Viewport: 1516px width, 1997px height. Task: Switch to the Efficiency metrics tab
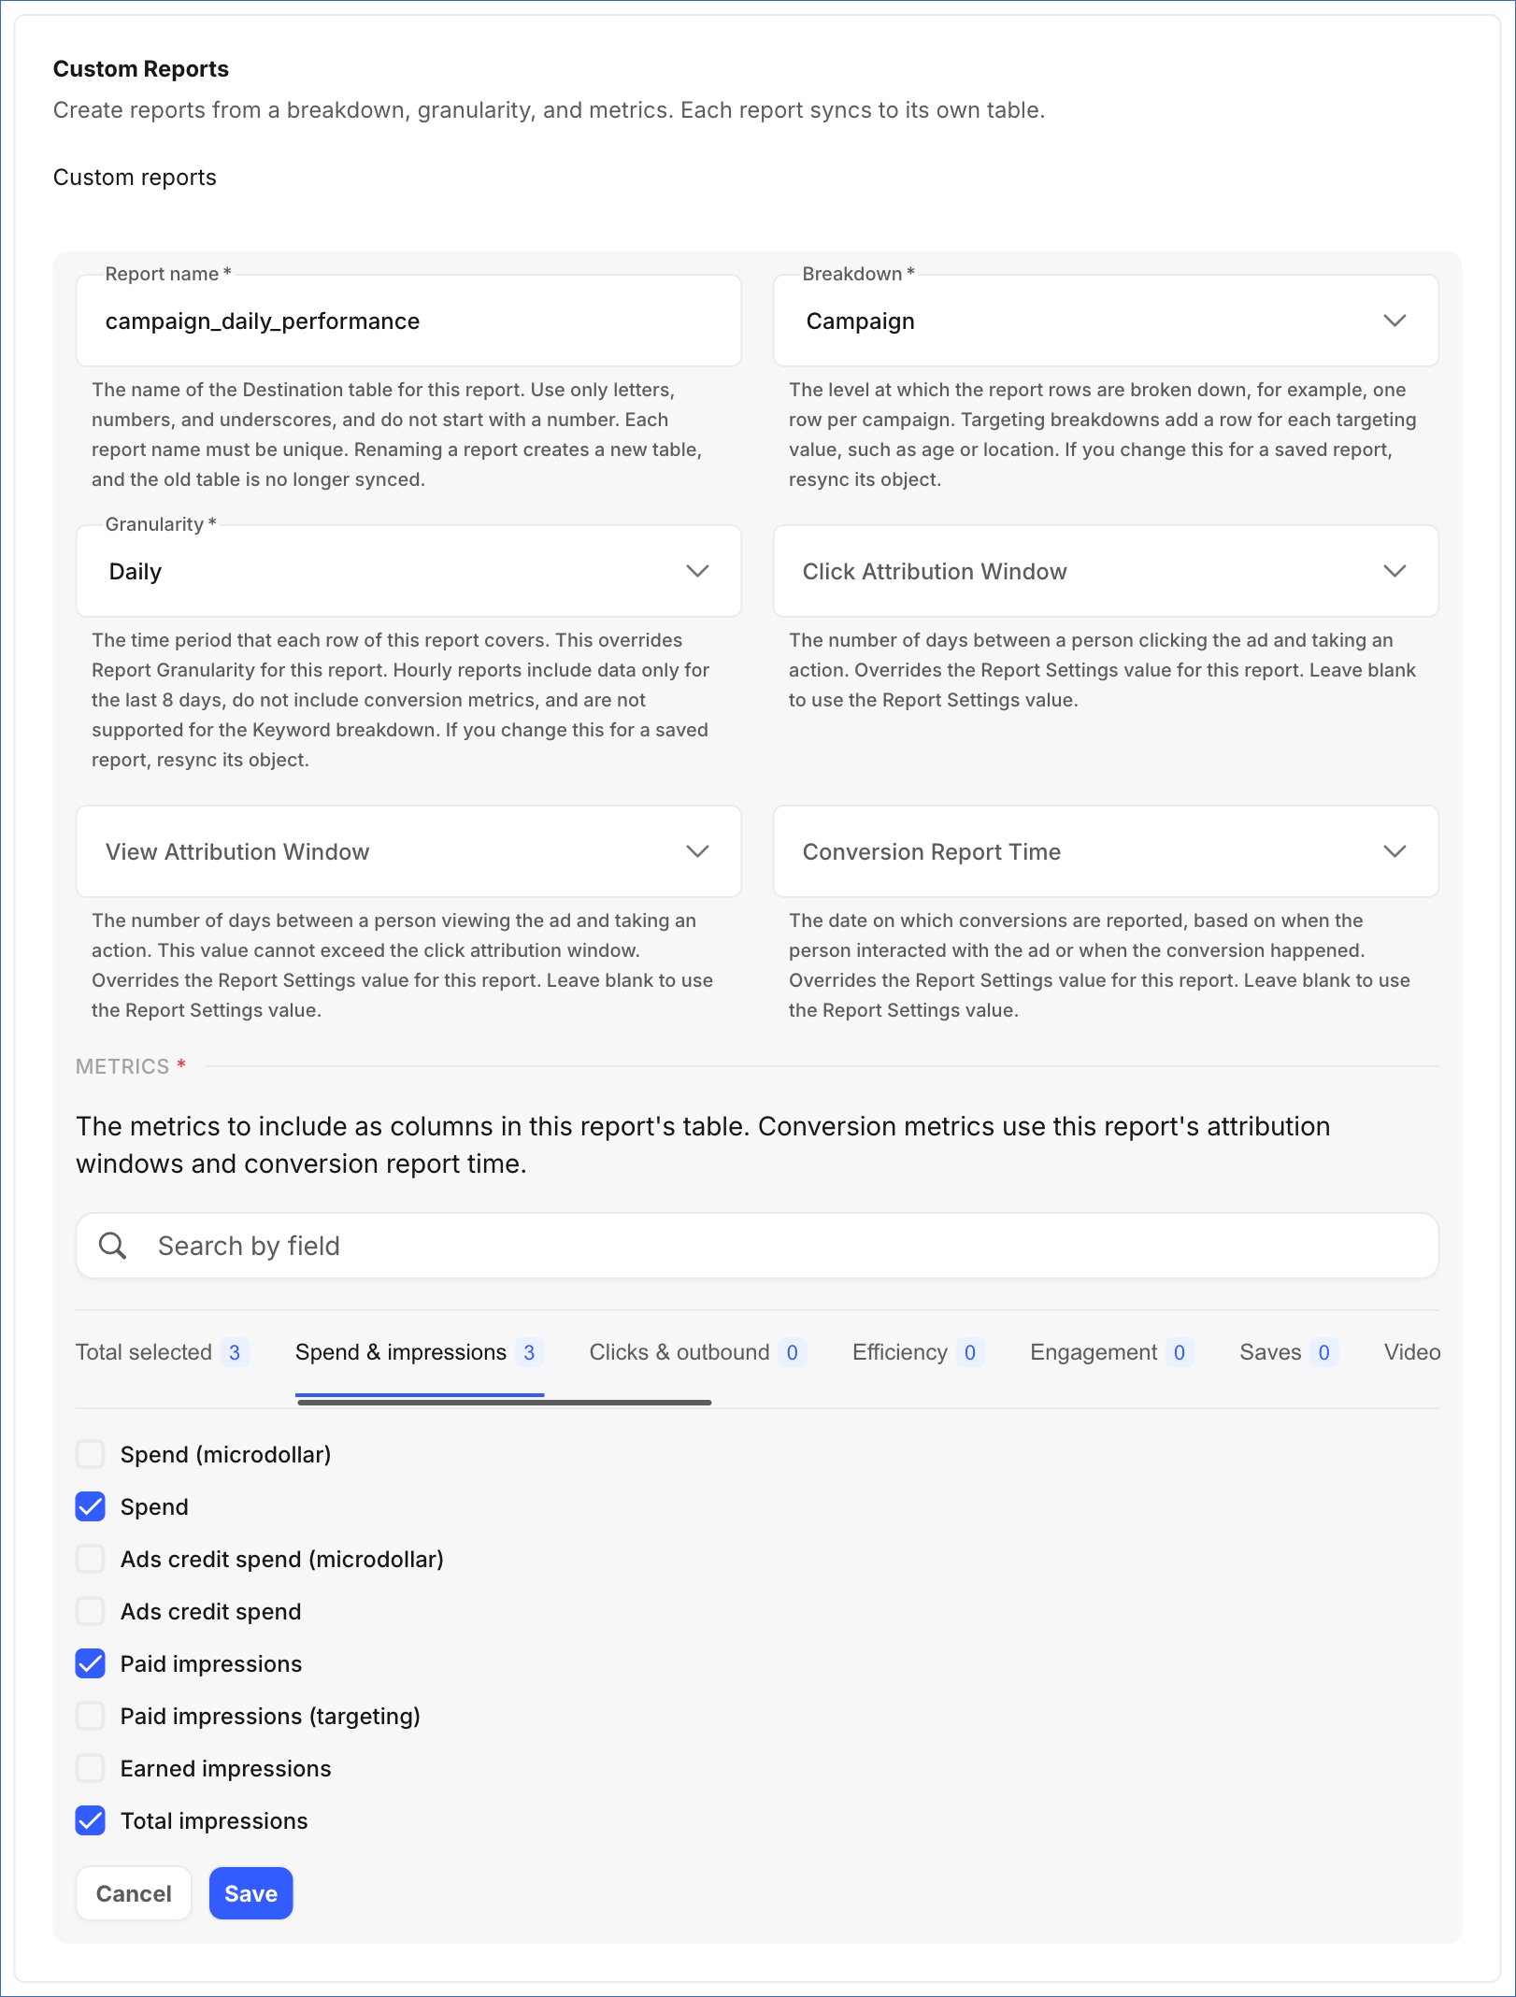click(x=919, y=1352)
